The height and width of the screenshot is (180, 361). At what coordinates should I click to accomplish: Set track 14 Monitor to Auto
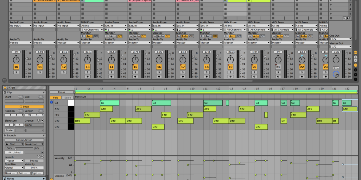113,36
